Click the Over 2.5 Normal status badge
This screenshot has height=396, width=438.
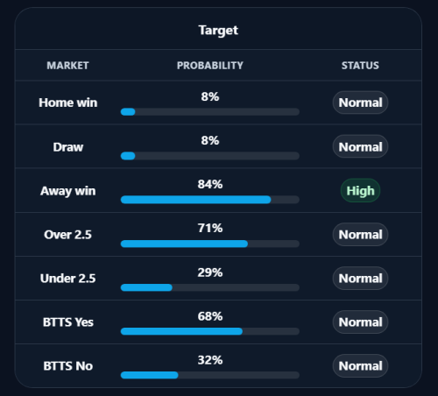point(360,235)
